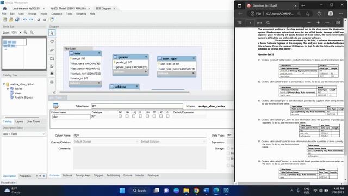Check the NN checkbox for idgrn column

tap(127, 116)
